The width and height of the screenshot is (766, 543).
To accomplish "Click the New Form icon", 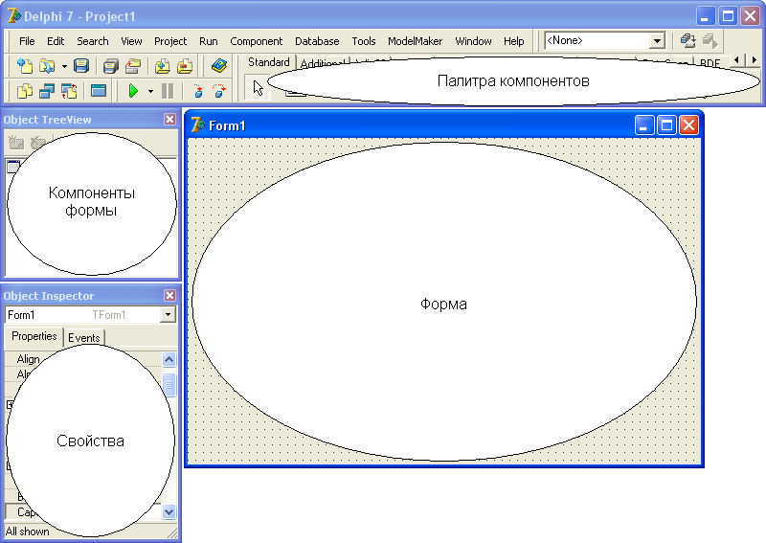I will pos(98,91).
